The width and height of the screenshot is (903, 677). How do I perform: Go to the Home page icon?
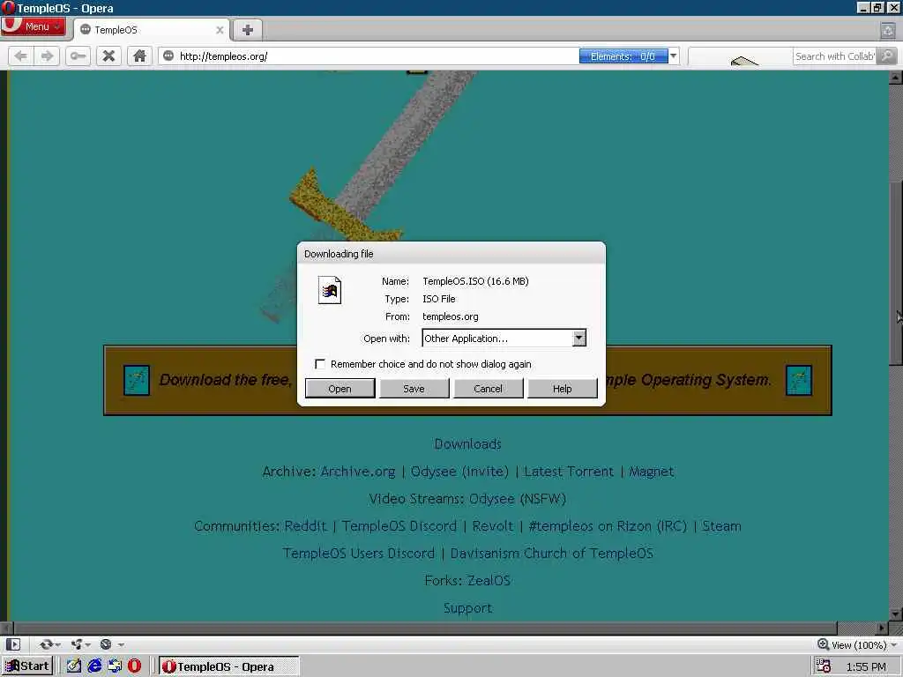139,56
